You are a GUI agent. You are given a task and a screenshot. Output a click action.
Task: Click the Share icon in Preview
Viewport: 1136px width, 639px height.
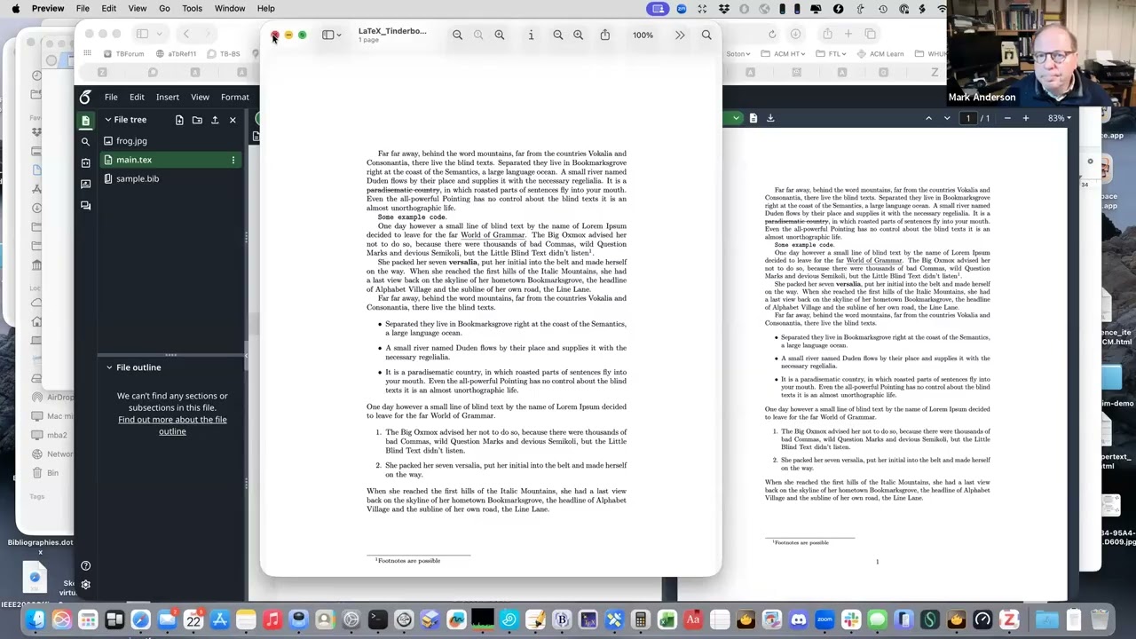(x=605, y=35)
